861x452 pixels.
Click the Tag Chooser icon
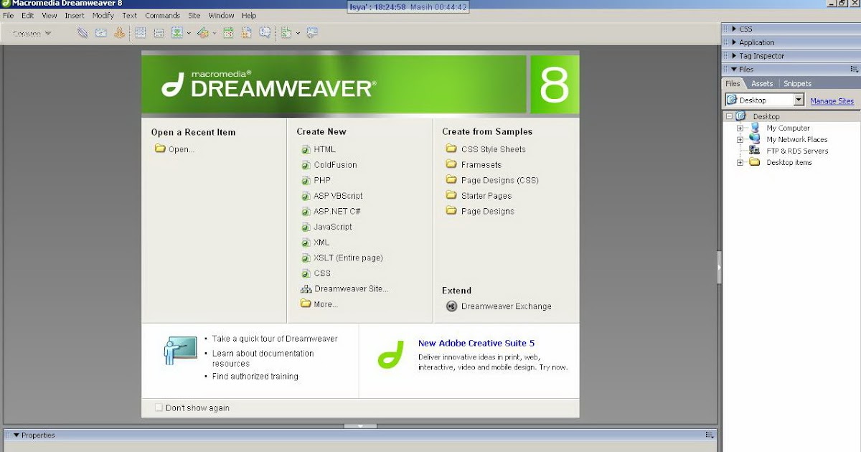point(312,33)
